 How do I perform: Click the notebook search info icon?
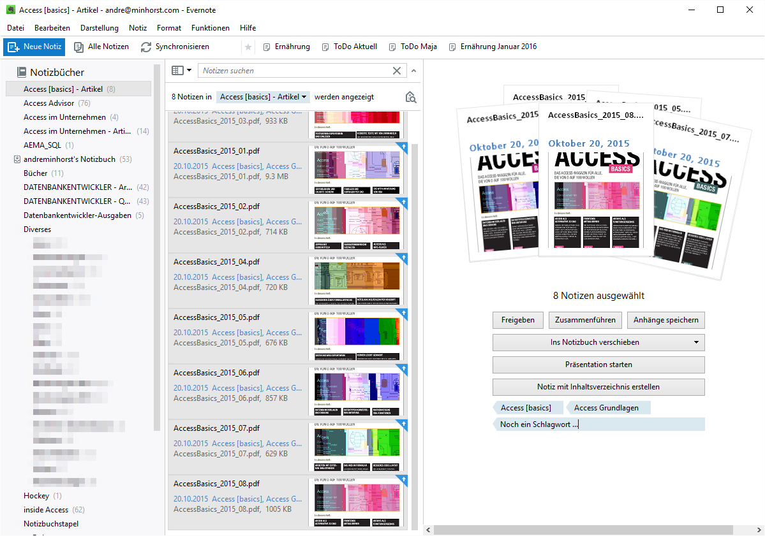(x=411, y=97)
